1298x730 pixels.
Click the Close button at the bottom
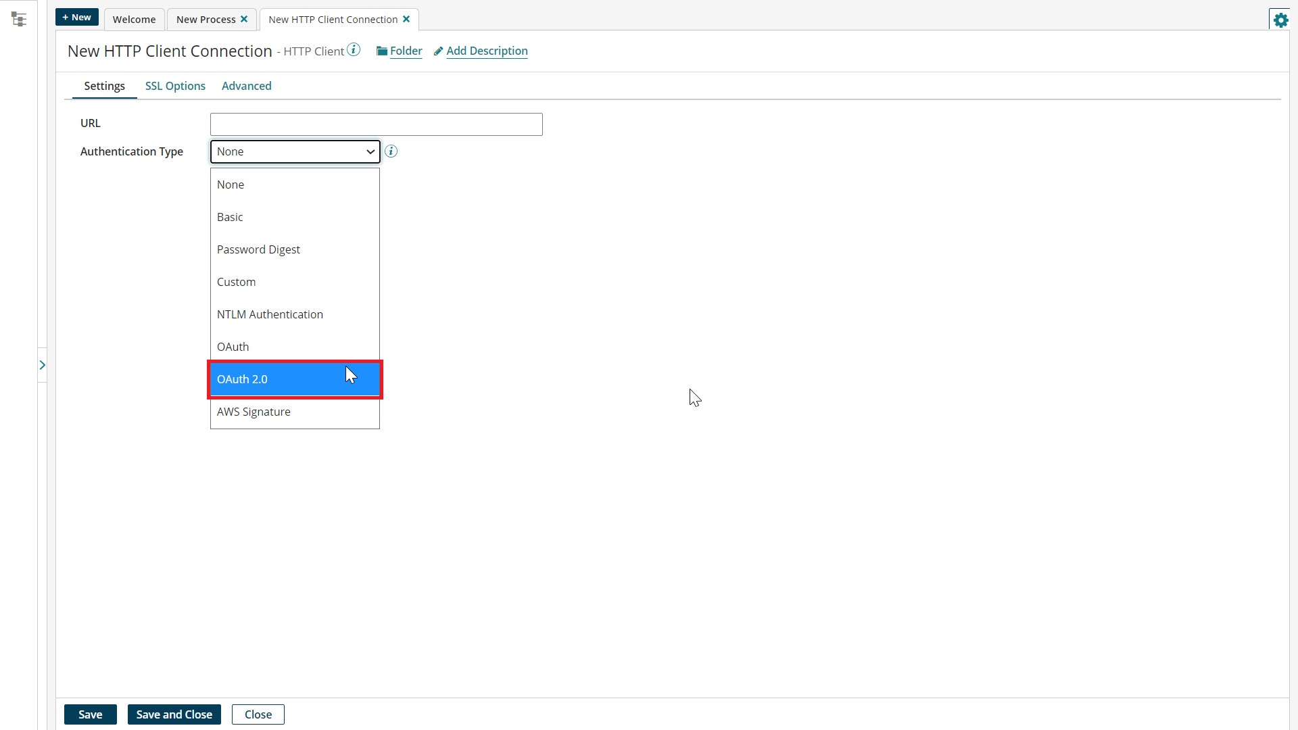pyautogui.click(x=258, y=714)
